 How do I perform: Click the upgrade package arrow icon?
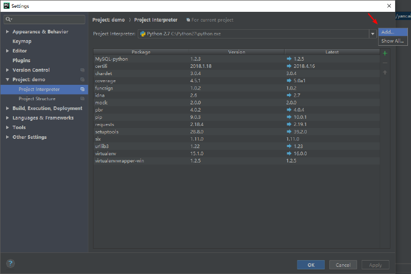(385, 72)
